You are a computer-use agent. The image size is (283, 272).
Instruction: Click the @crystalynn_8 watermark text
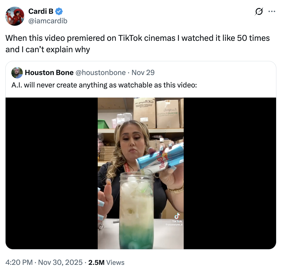coord(174,225)
